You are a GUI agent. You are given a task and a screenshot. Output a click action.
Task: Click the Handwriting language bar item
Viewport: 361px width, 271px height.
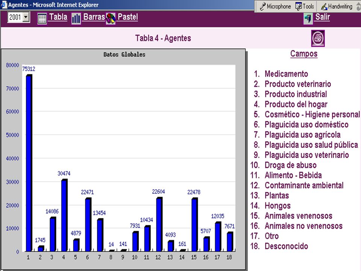click(x=337, y=6)
